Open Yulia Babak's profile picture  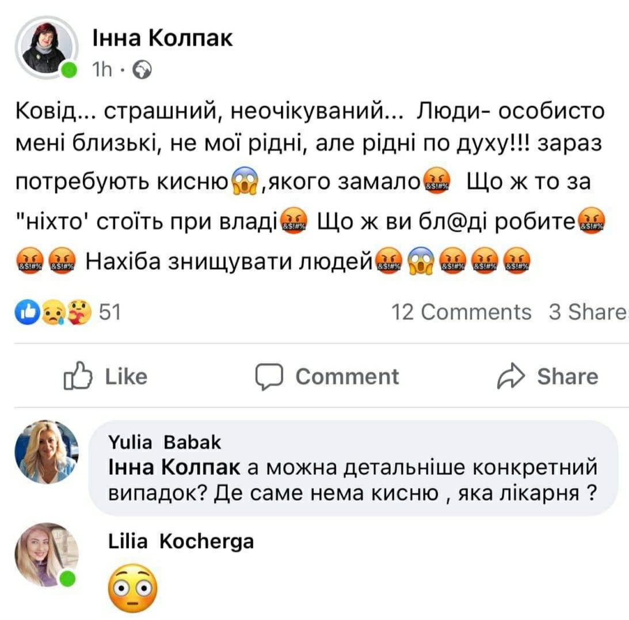pyautogui.click(x=47, y=452)
